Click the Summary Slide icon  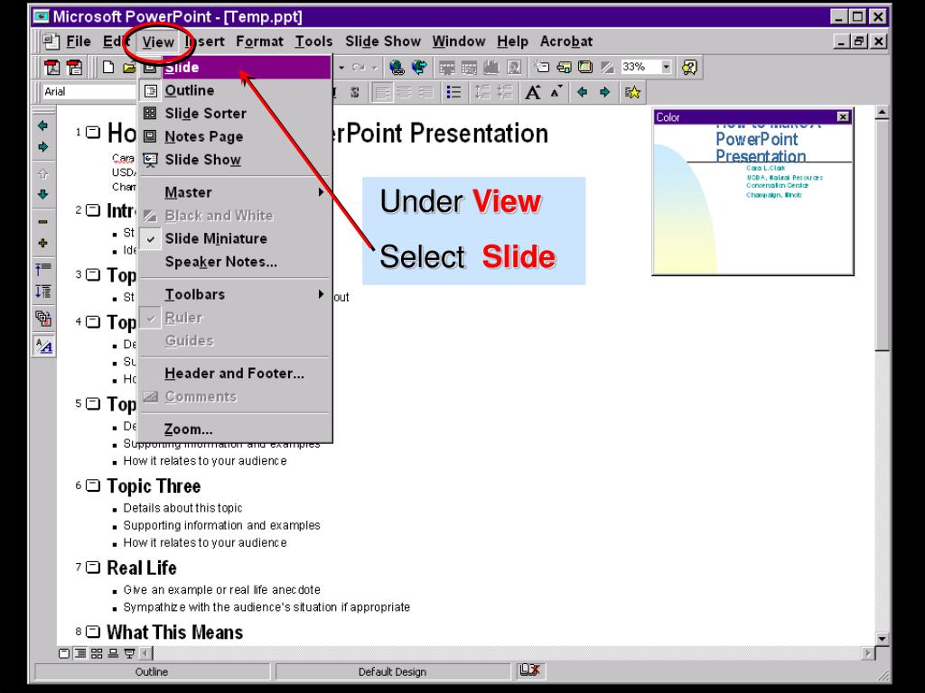pyautogui.click(x=43, y=319)
